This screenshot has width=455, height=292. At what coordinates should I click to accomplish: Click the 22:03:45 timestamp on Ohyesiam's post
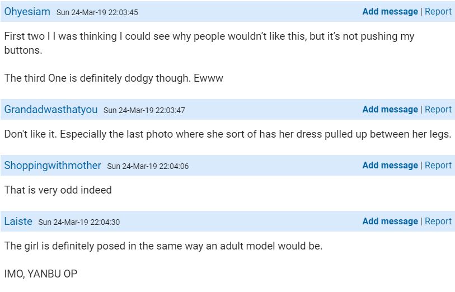pyautogui.click(x=97, y=12)
